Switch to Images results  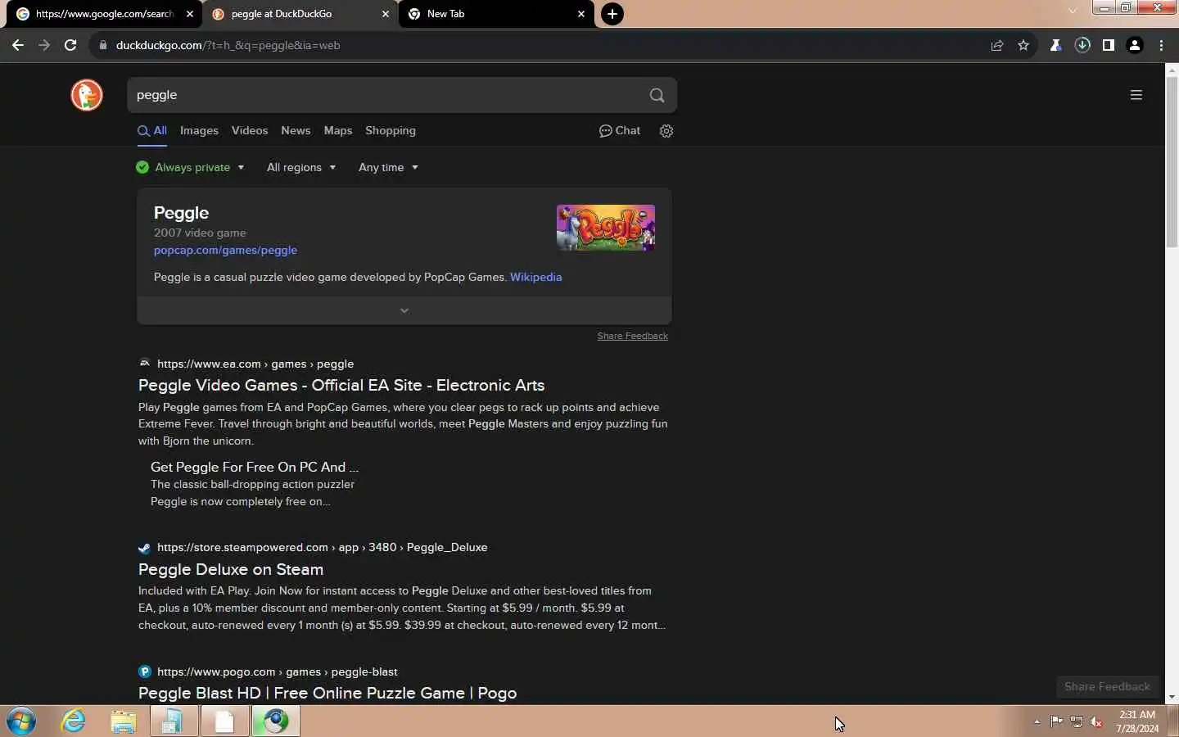pyautogui.click(x=199, y=131)
